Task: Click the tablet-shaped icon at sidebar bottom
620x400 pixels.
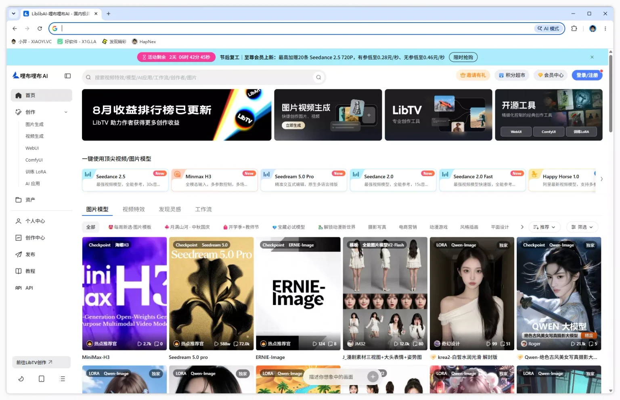Action: click(x=42, y=379)
